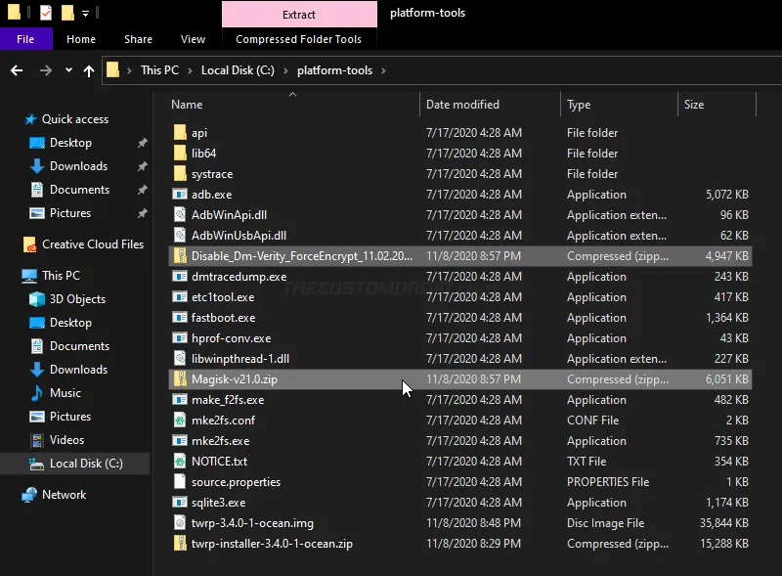Navigate back using the back arrow
This screenshot has width=782, height=576.
point(16,69)
